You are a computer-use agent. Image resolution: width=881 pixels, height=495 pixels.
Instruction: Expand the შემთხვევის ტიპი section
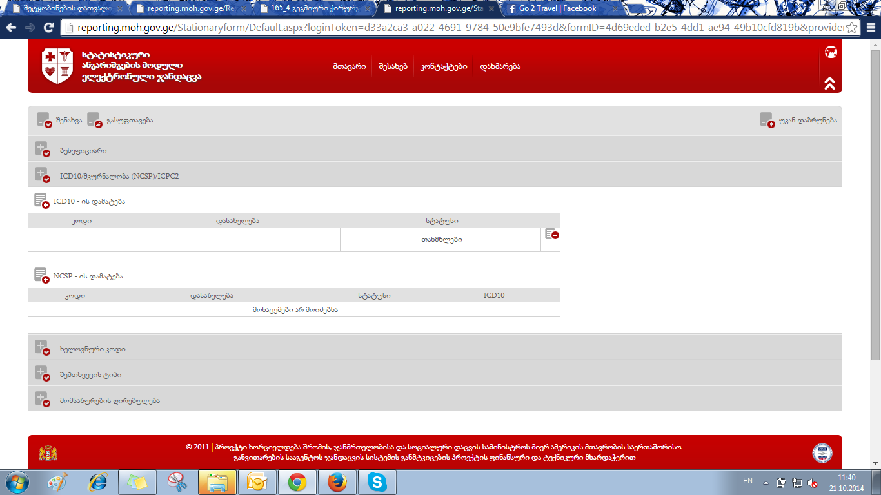tap(42, 374)
